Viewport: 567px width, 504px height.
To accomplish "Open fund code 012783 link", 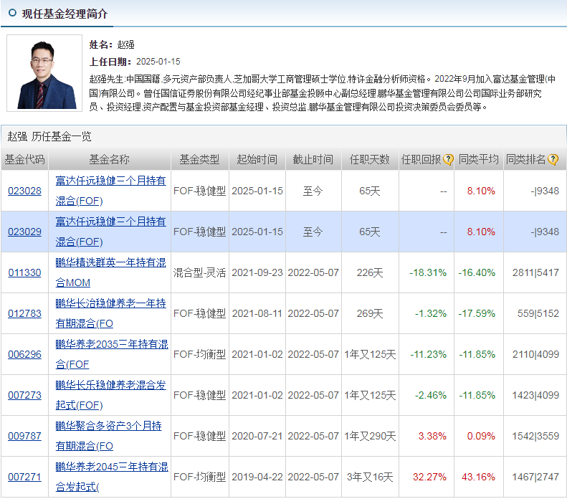I will (x=24, y=313).
